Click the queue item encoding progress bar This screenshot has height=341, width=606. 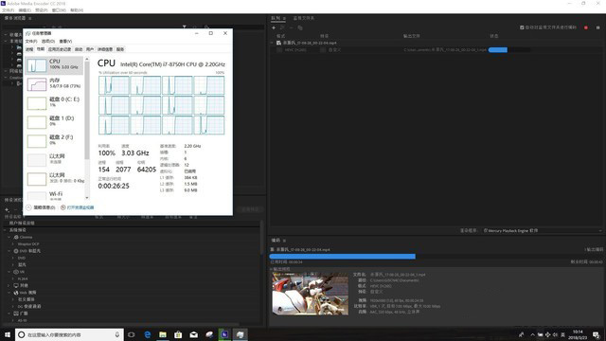click(509, 50)
